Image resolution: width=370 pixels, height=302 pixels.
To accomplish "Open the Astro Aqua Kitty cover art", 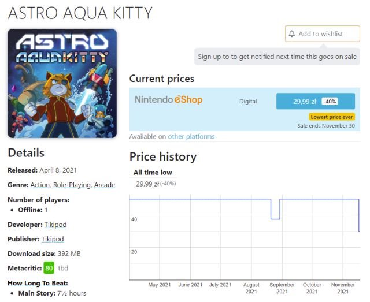I will (62, 83).
